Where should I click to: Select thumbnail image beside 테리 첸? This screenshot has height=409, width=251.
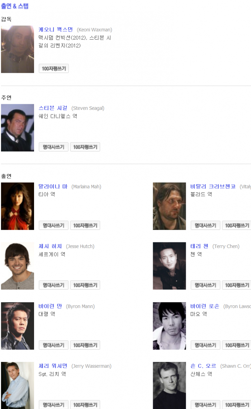pos(169,266)
